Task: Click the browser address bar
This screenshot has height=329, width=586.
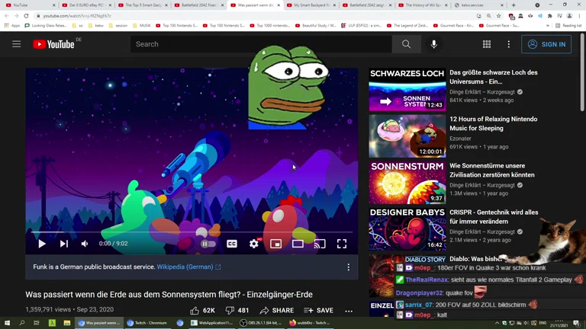Action: [254, 16]
